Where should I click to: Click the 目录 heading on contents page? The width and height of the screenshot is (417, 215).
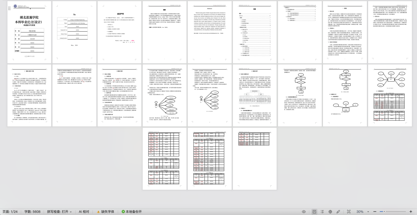click(x=255, y=9)
